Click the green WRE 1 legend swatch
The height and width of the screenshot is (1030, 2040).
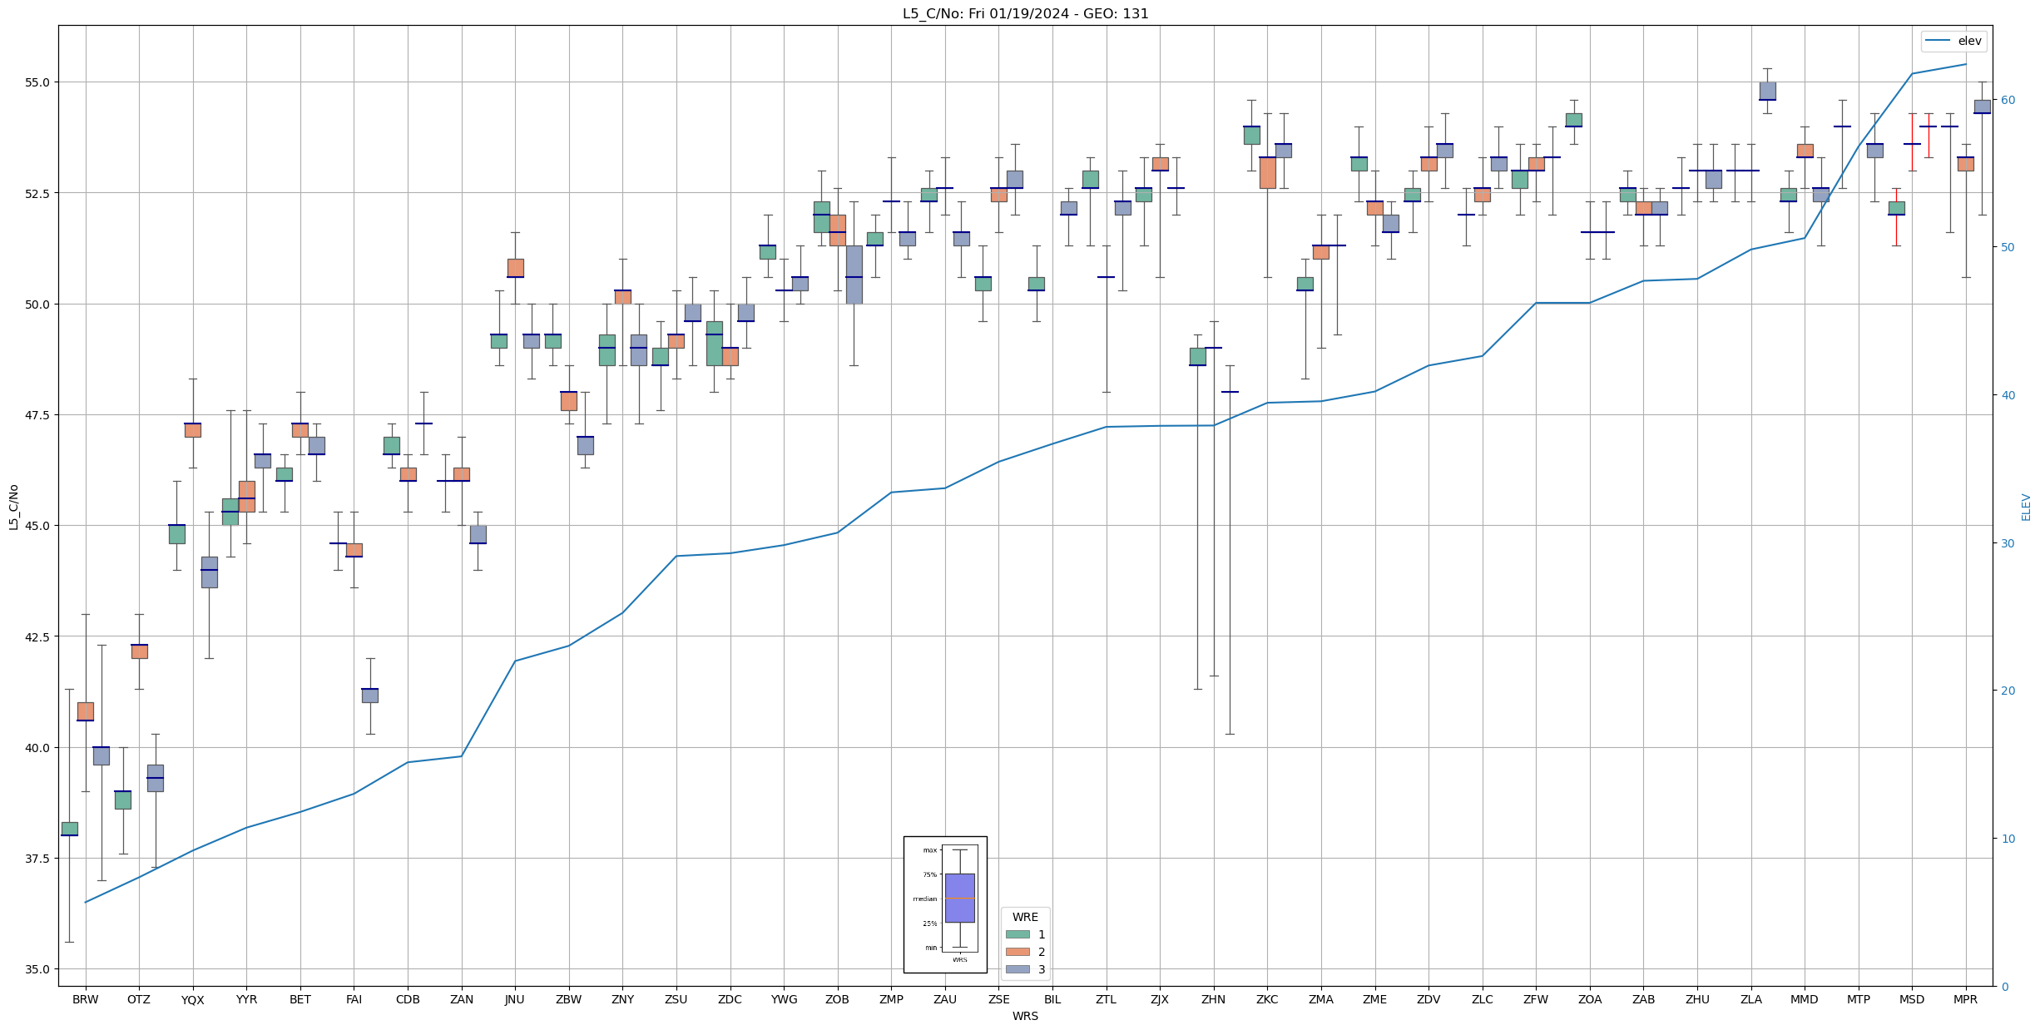(1017, 934)
